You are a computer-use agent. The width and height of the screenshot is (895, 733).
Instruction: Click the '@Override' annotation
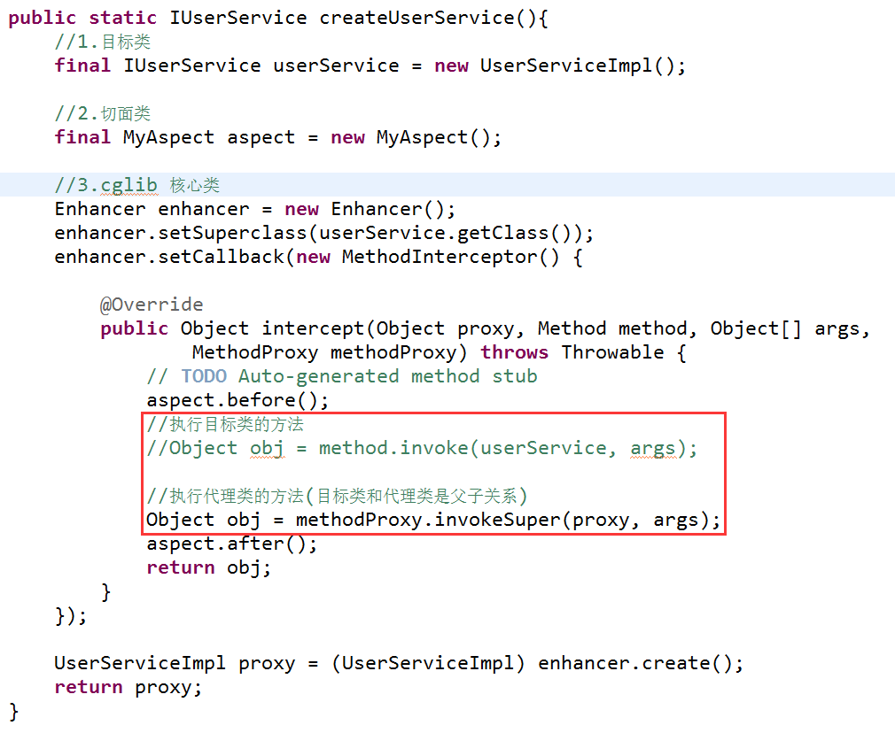coord(152,305)
